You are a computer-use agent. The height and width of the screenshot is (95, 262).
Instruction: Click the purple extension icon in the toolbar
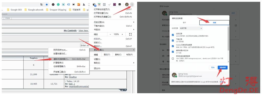click(115, 5)
